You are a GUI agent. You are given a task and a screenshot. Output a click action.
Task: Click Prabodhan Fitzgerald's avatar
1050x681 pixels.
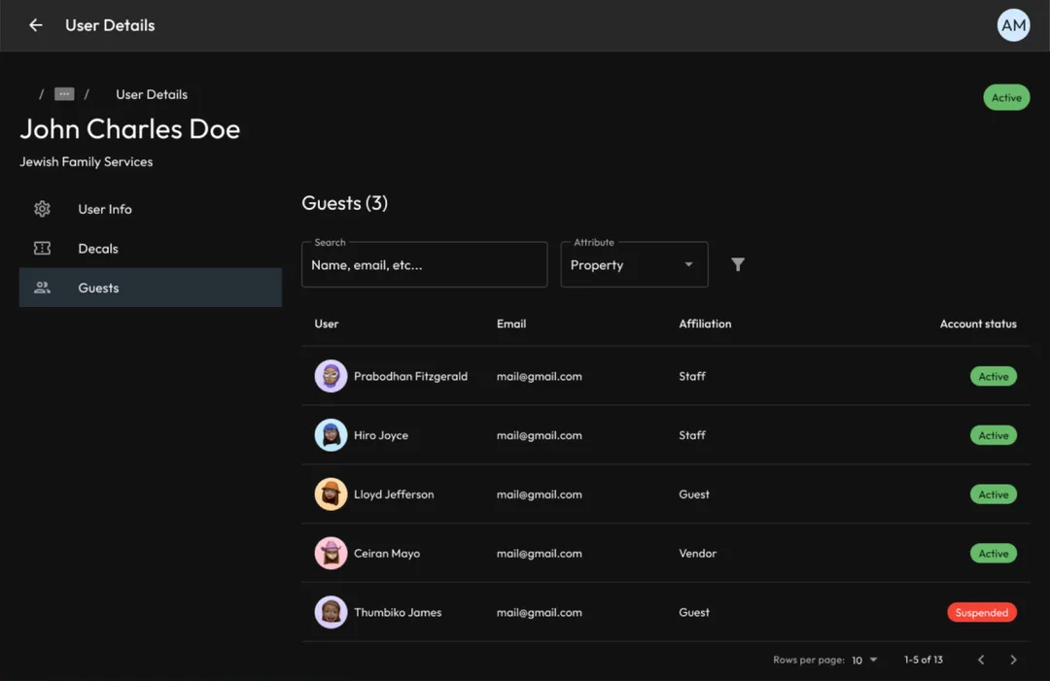tap(331, 376)
